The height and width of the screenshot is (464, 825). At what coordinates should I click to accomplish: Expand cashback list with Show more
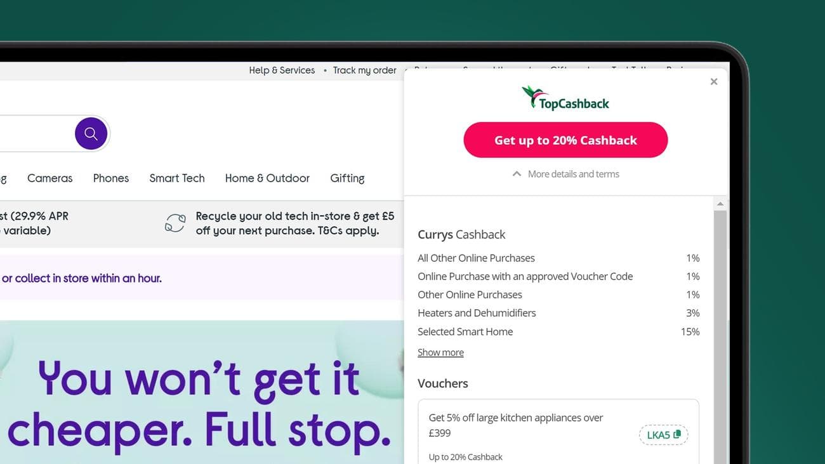click(x=440, y=352)
